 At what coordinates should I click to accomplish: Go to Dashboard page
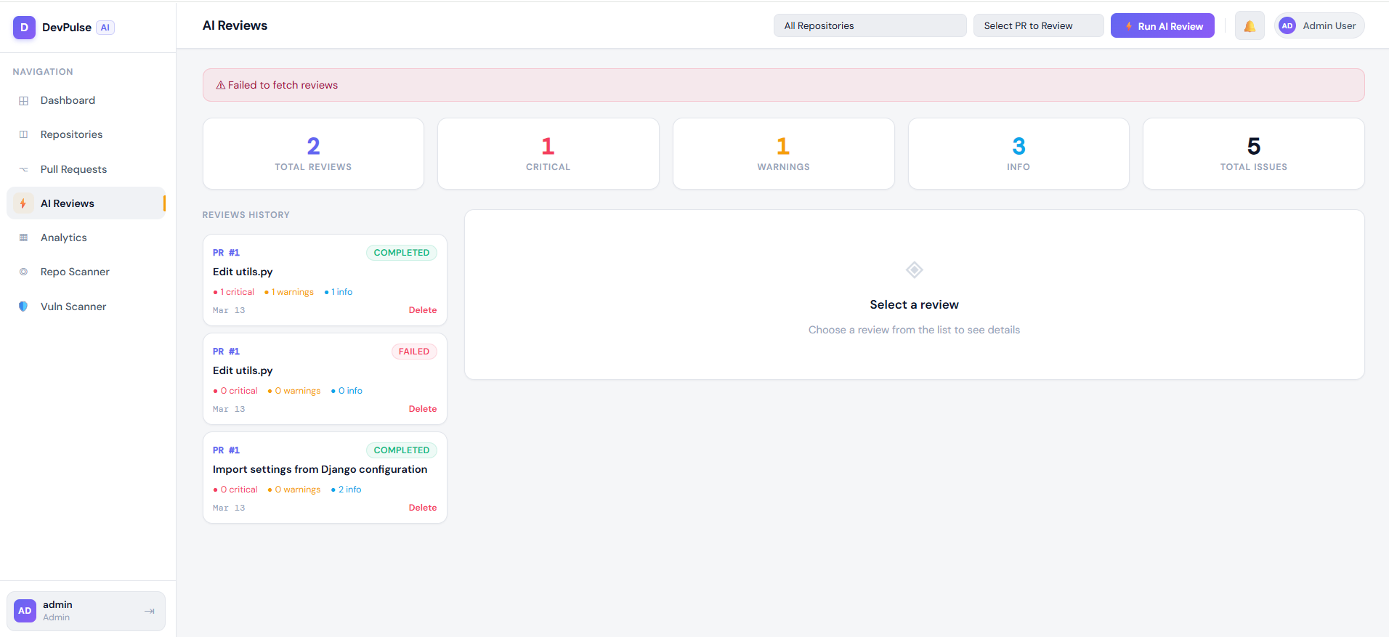[x=86, y=100]
